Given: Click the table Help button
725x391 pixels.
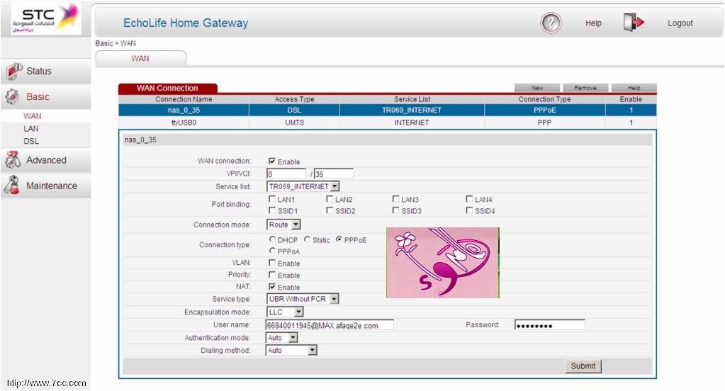Looking at the screenshot, I should point(634,88).
